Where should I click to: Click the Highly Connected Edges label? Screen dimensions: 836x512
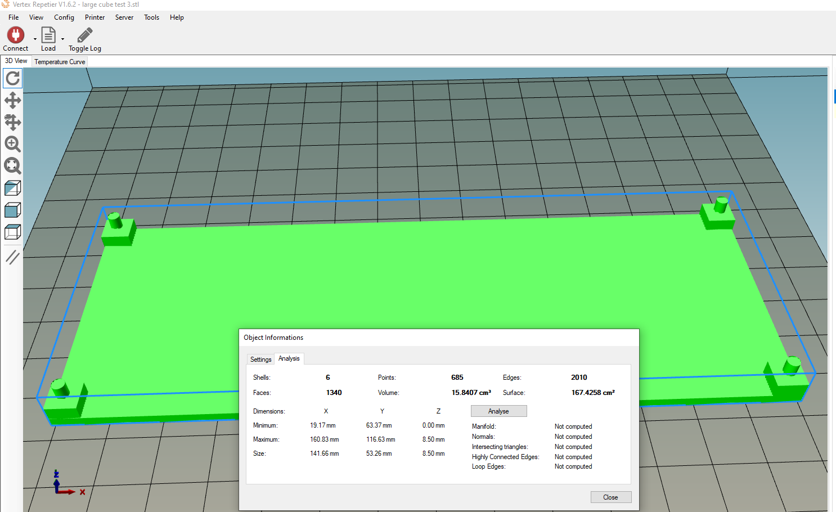[506, 457]
